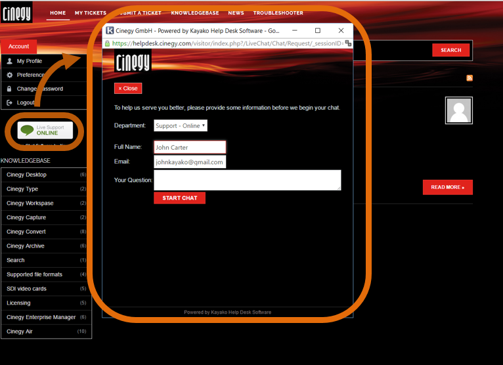Click the user avatar thumbnail
Viewport: 503px width, 365px height.
click(459, 110)
